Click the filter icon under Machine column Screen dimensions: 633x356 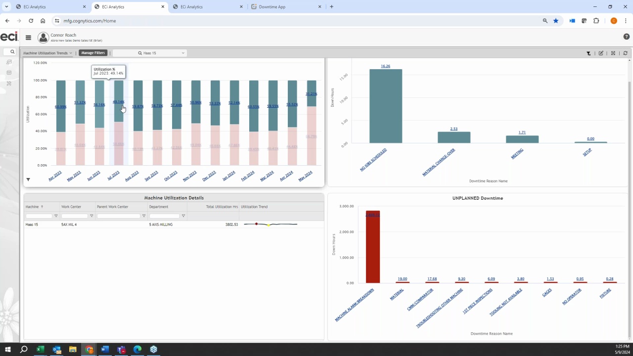point(56,216)
